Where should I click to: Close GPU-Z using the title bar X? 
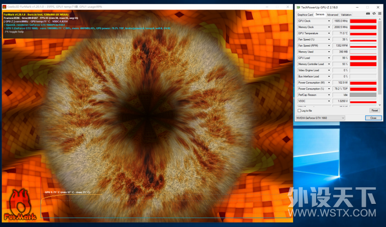click(378, 8)
